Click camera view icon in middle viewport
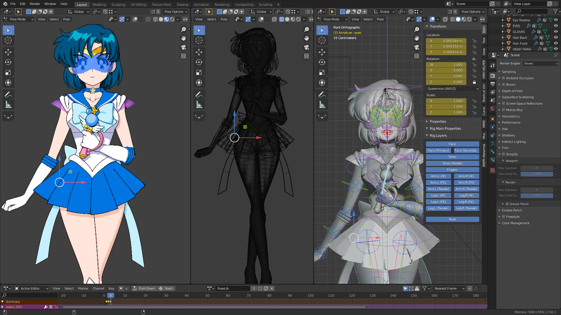 click(x=307, y=47)
